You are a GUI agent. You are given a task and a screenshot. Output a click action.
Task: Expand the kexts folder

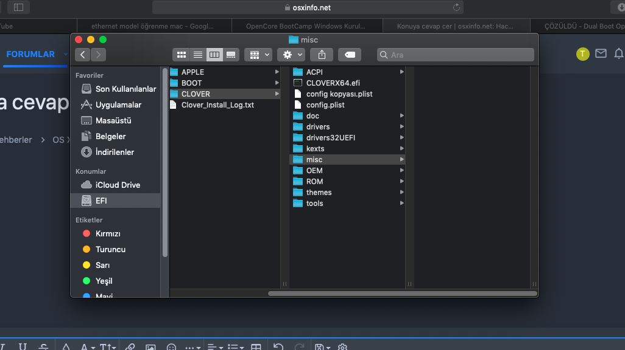pos(402,149)
